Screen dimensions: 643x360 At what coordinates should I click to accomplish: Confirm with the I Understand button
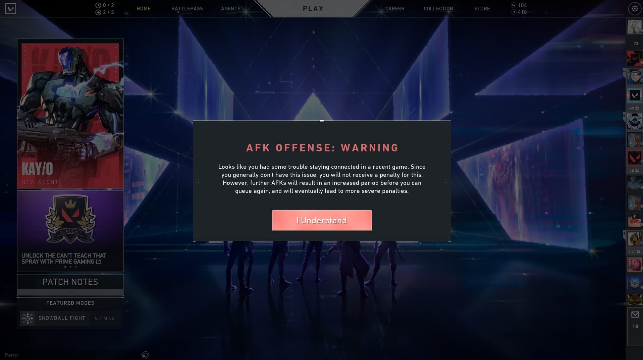(322, 220)
